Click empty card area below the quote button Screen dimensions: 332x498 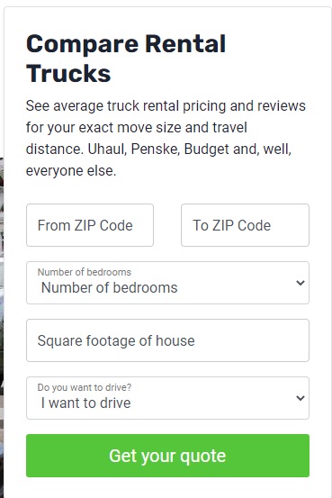(167, 488)
